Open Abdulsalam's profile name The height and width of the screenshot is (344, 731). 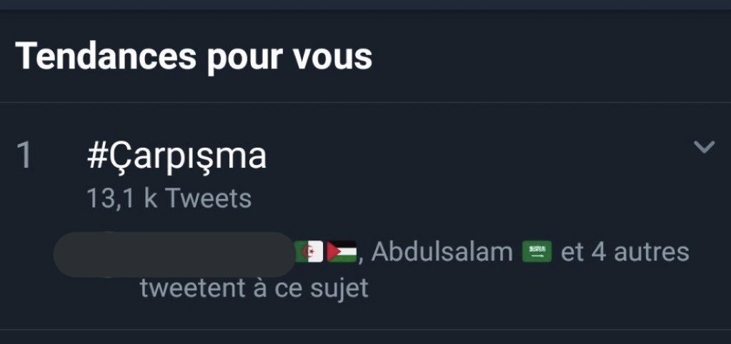point(442,252)
